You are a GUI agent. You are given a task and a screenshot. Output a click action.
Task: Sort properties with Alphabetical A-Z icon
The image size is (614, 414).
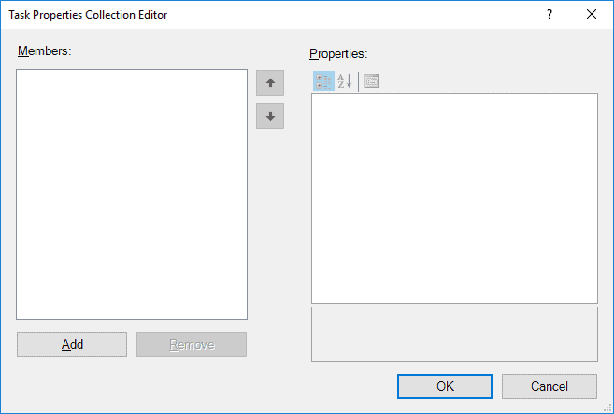pos(345,81)
